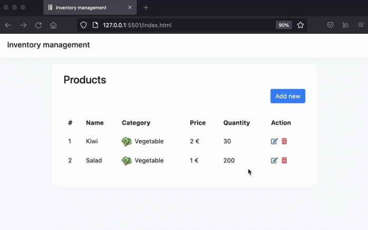Viewport: 368px width, 230px height.
Task: Click the Add new button
Action: pyautogui.click(x=288, y=96)
